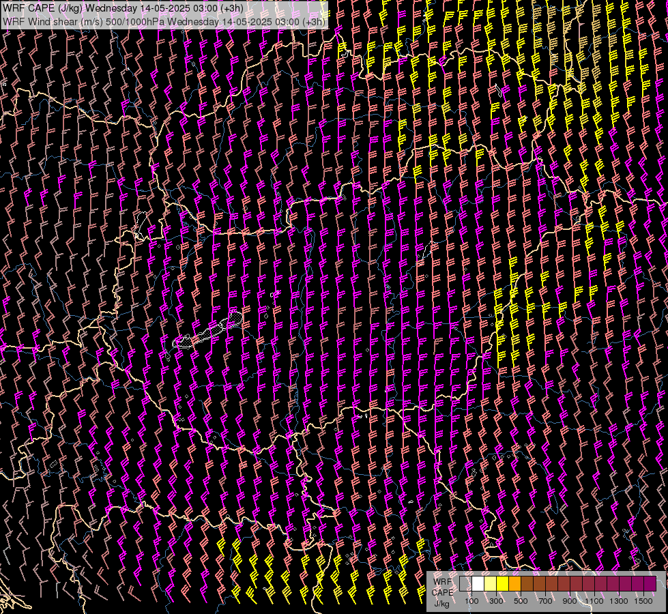Click the legend label '100'

tap(471, 601)
